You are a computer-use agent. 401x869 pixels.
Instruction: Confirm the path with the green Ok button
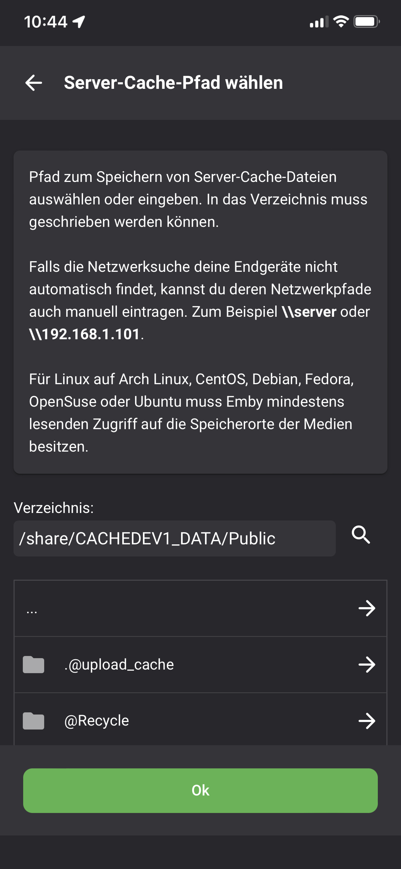[x=200, y=791]
